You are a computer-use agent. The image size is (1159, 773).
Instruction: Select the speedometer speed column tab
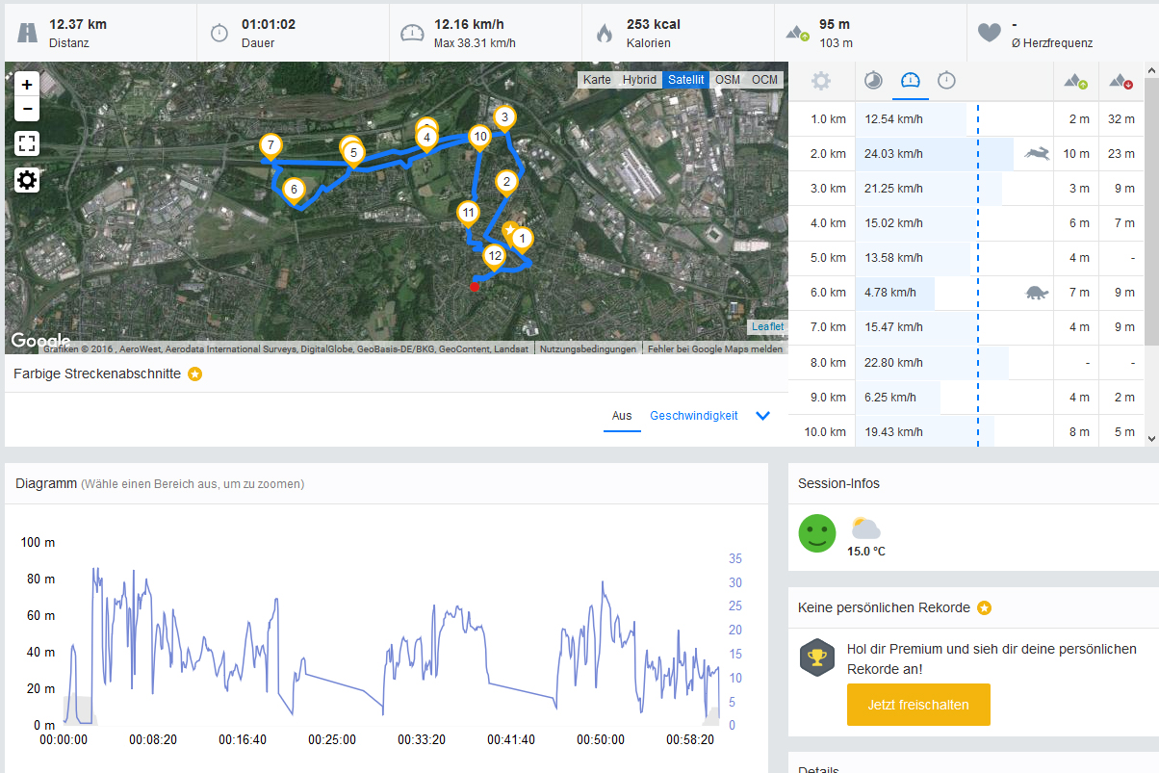[x=910, y=81]
